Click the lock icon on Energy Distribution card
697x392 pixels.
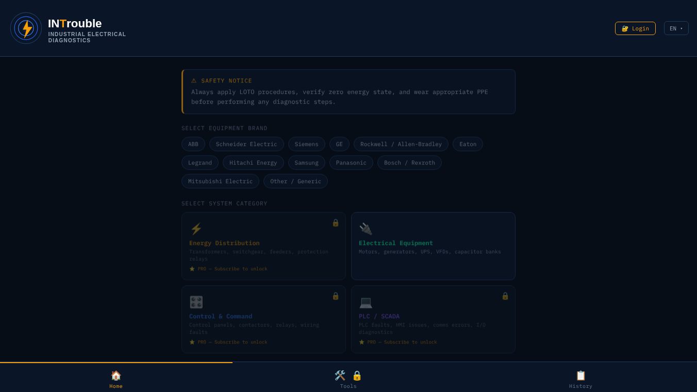(336, 222)
